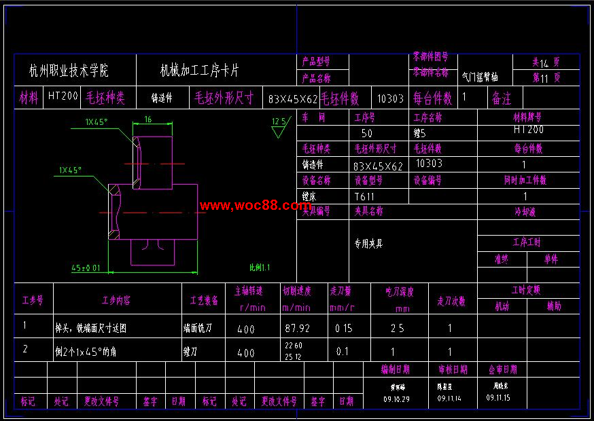Viewport: 594px width, 421px height.
Task: Click the 备注 remarks header
Action: tap(501, 99)
